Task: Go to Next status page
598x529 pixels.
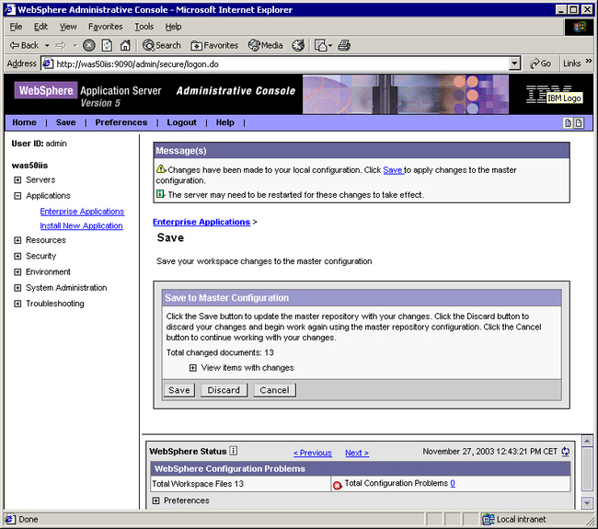Action: pyautogui.click(x=357, y=453)
